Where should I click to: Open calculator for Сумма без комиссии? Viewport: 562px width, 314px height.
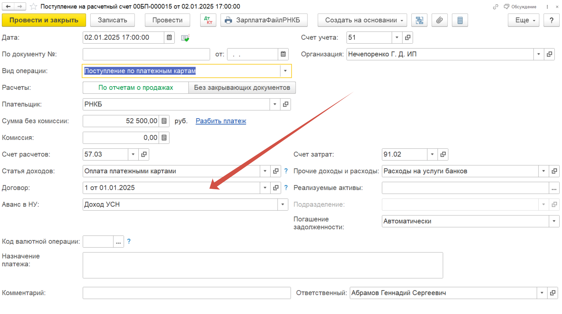point(164,121)
